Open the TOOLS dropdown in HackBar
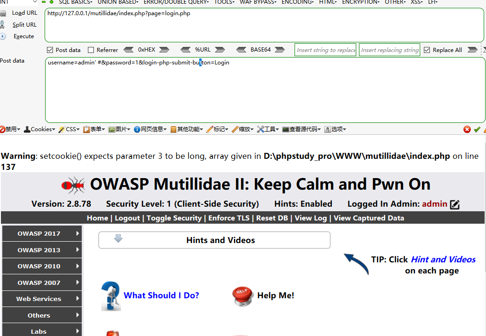The height and width of the screenshot is (336, 486). (x=225, y=2)
